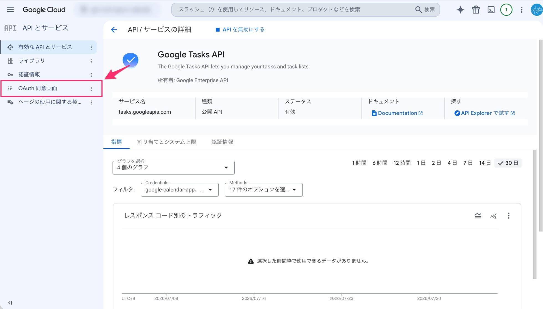Select the 7 日 time range

468,163
